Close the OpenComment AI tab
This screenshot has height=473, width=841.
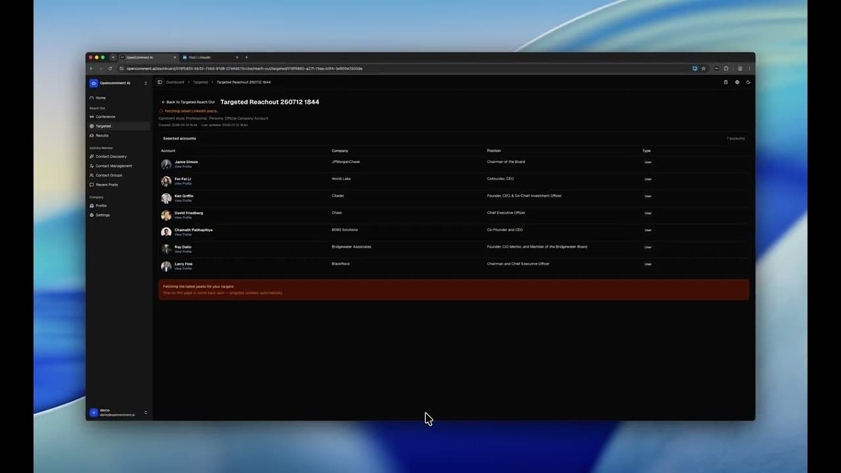click(x=175, y=57)
